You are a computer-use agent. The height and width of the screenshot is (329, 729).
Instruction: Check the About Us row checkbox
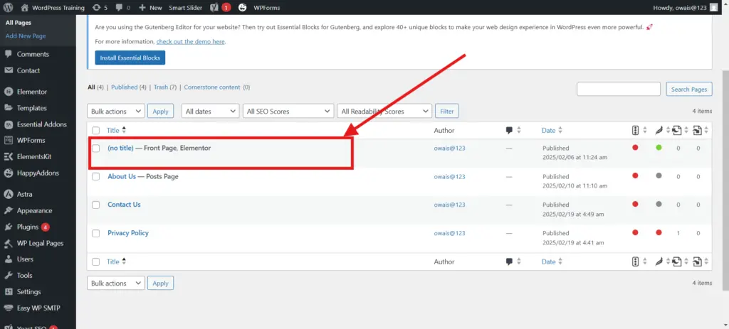(96, 177)
